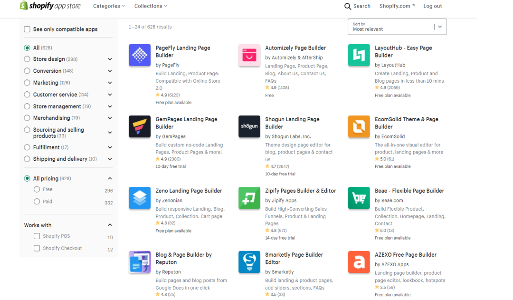
Task: Select the Customer service radio button
Action: tap(27, 95)
